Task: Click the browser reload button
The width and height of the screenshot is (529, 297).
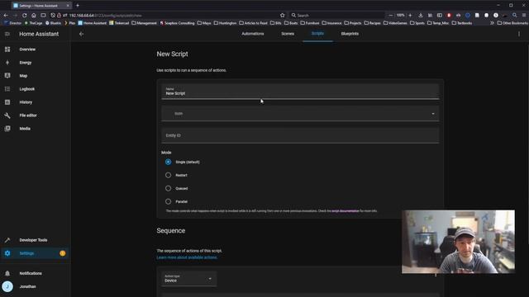Action: [x=24, y=15]
